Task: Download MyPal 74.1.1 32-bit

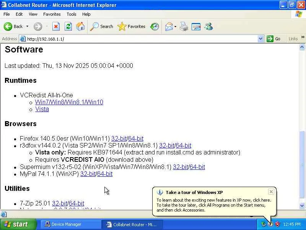Action: (x=88, y=174)
